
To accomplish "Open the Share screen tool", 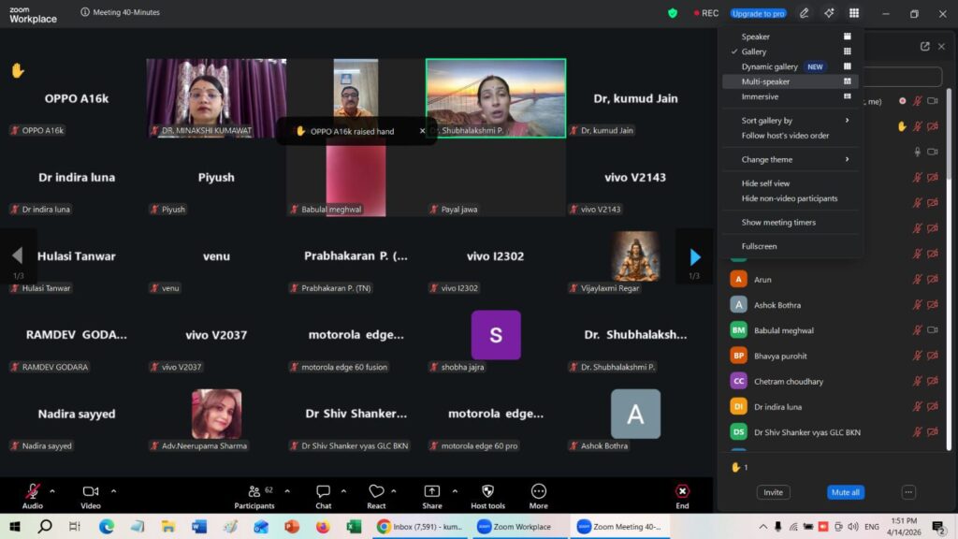I will tap(432, 491).
